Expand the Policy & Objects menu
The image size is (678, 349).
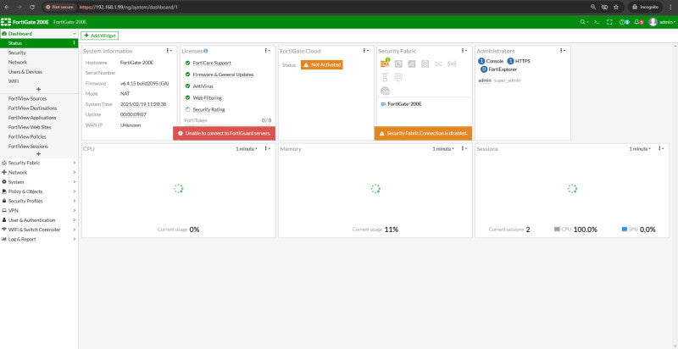coord(39,191)
